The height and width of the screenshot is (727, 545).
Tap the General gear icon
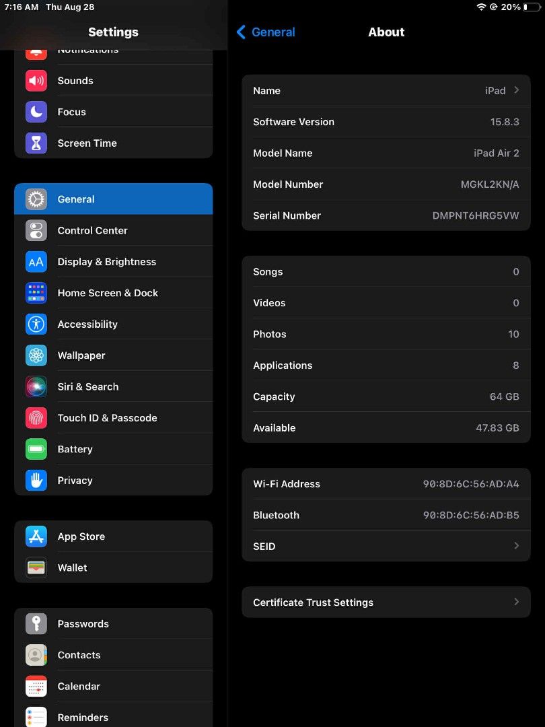pos(36,199)
